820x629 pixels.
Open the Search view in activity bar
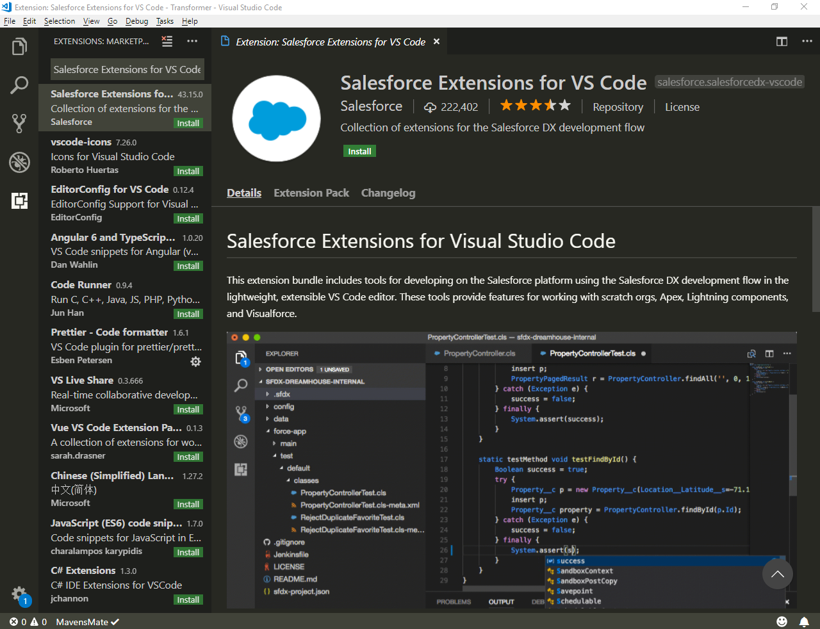19,85
